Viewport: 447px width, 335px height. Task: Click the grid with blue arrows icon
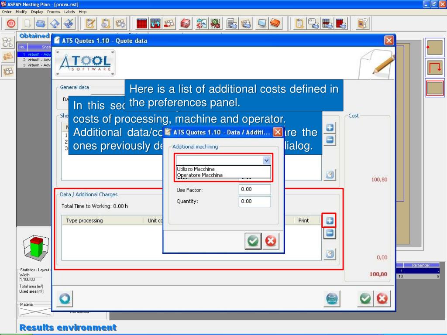[x=155, y=24]
